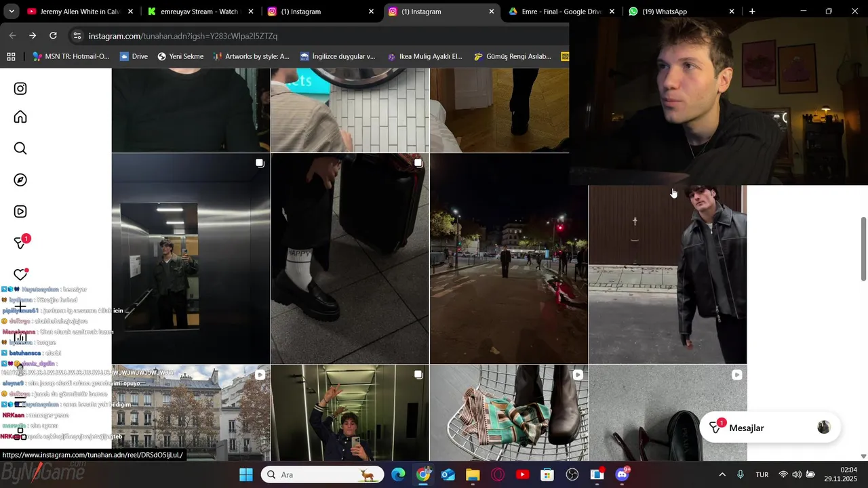
Task: Click the page vertical scrollbar thumb
Action: (863, 249)
